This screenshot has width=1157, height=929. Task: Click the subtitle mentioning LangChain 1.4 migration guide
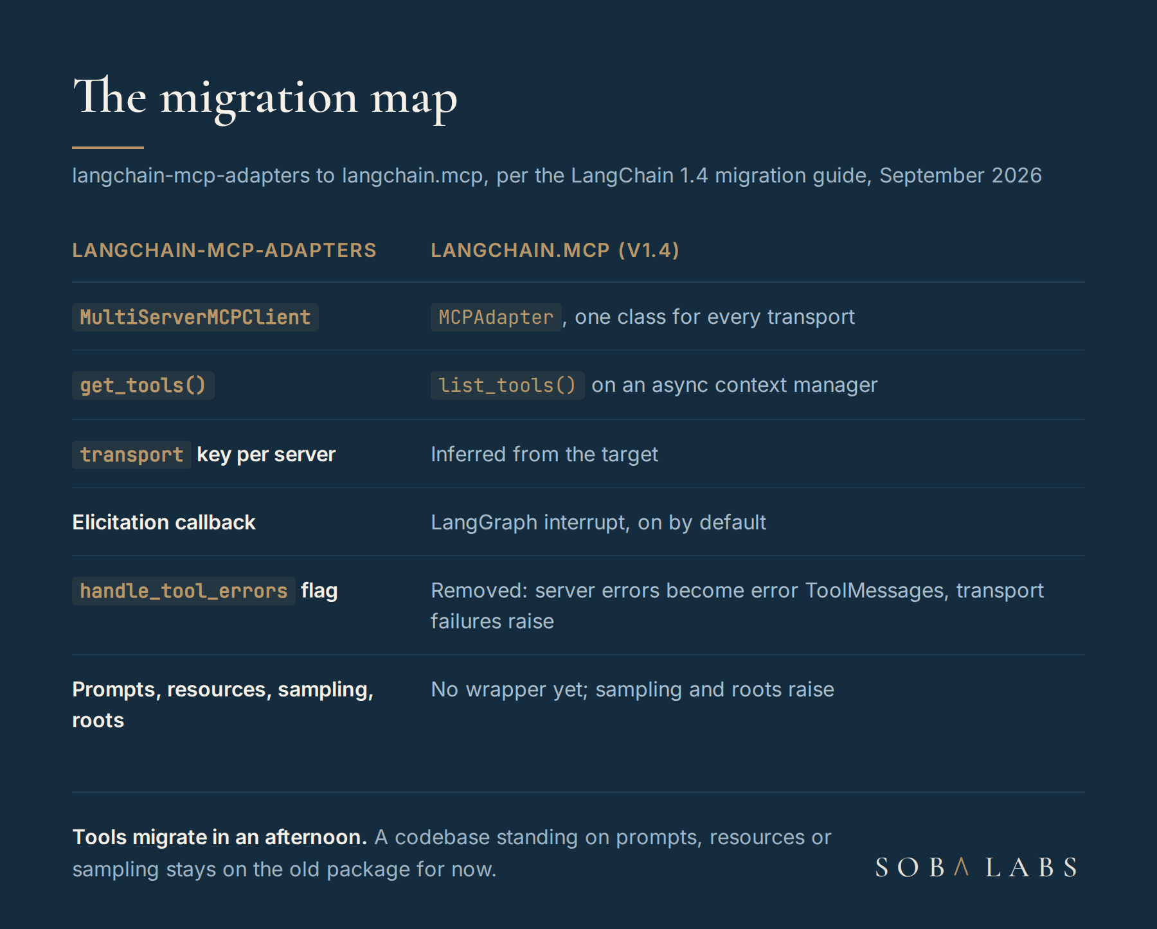pos(557,175)
